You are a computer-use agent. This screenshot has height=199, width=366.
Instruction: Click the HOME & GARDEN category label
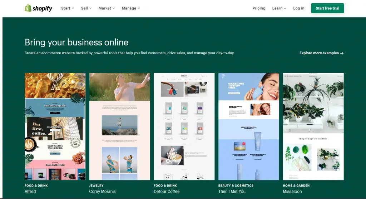click(296, 186)
